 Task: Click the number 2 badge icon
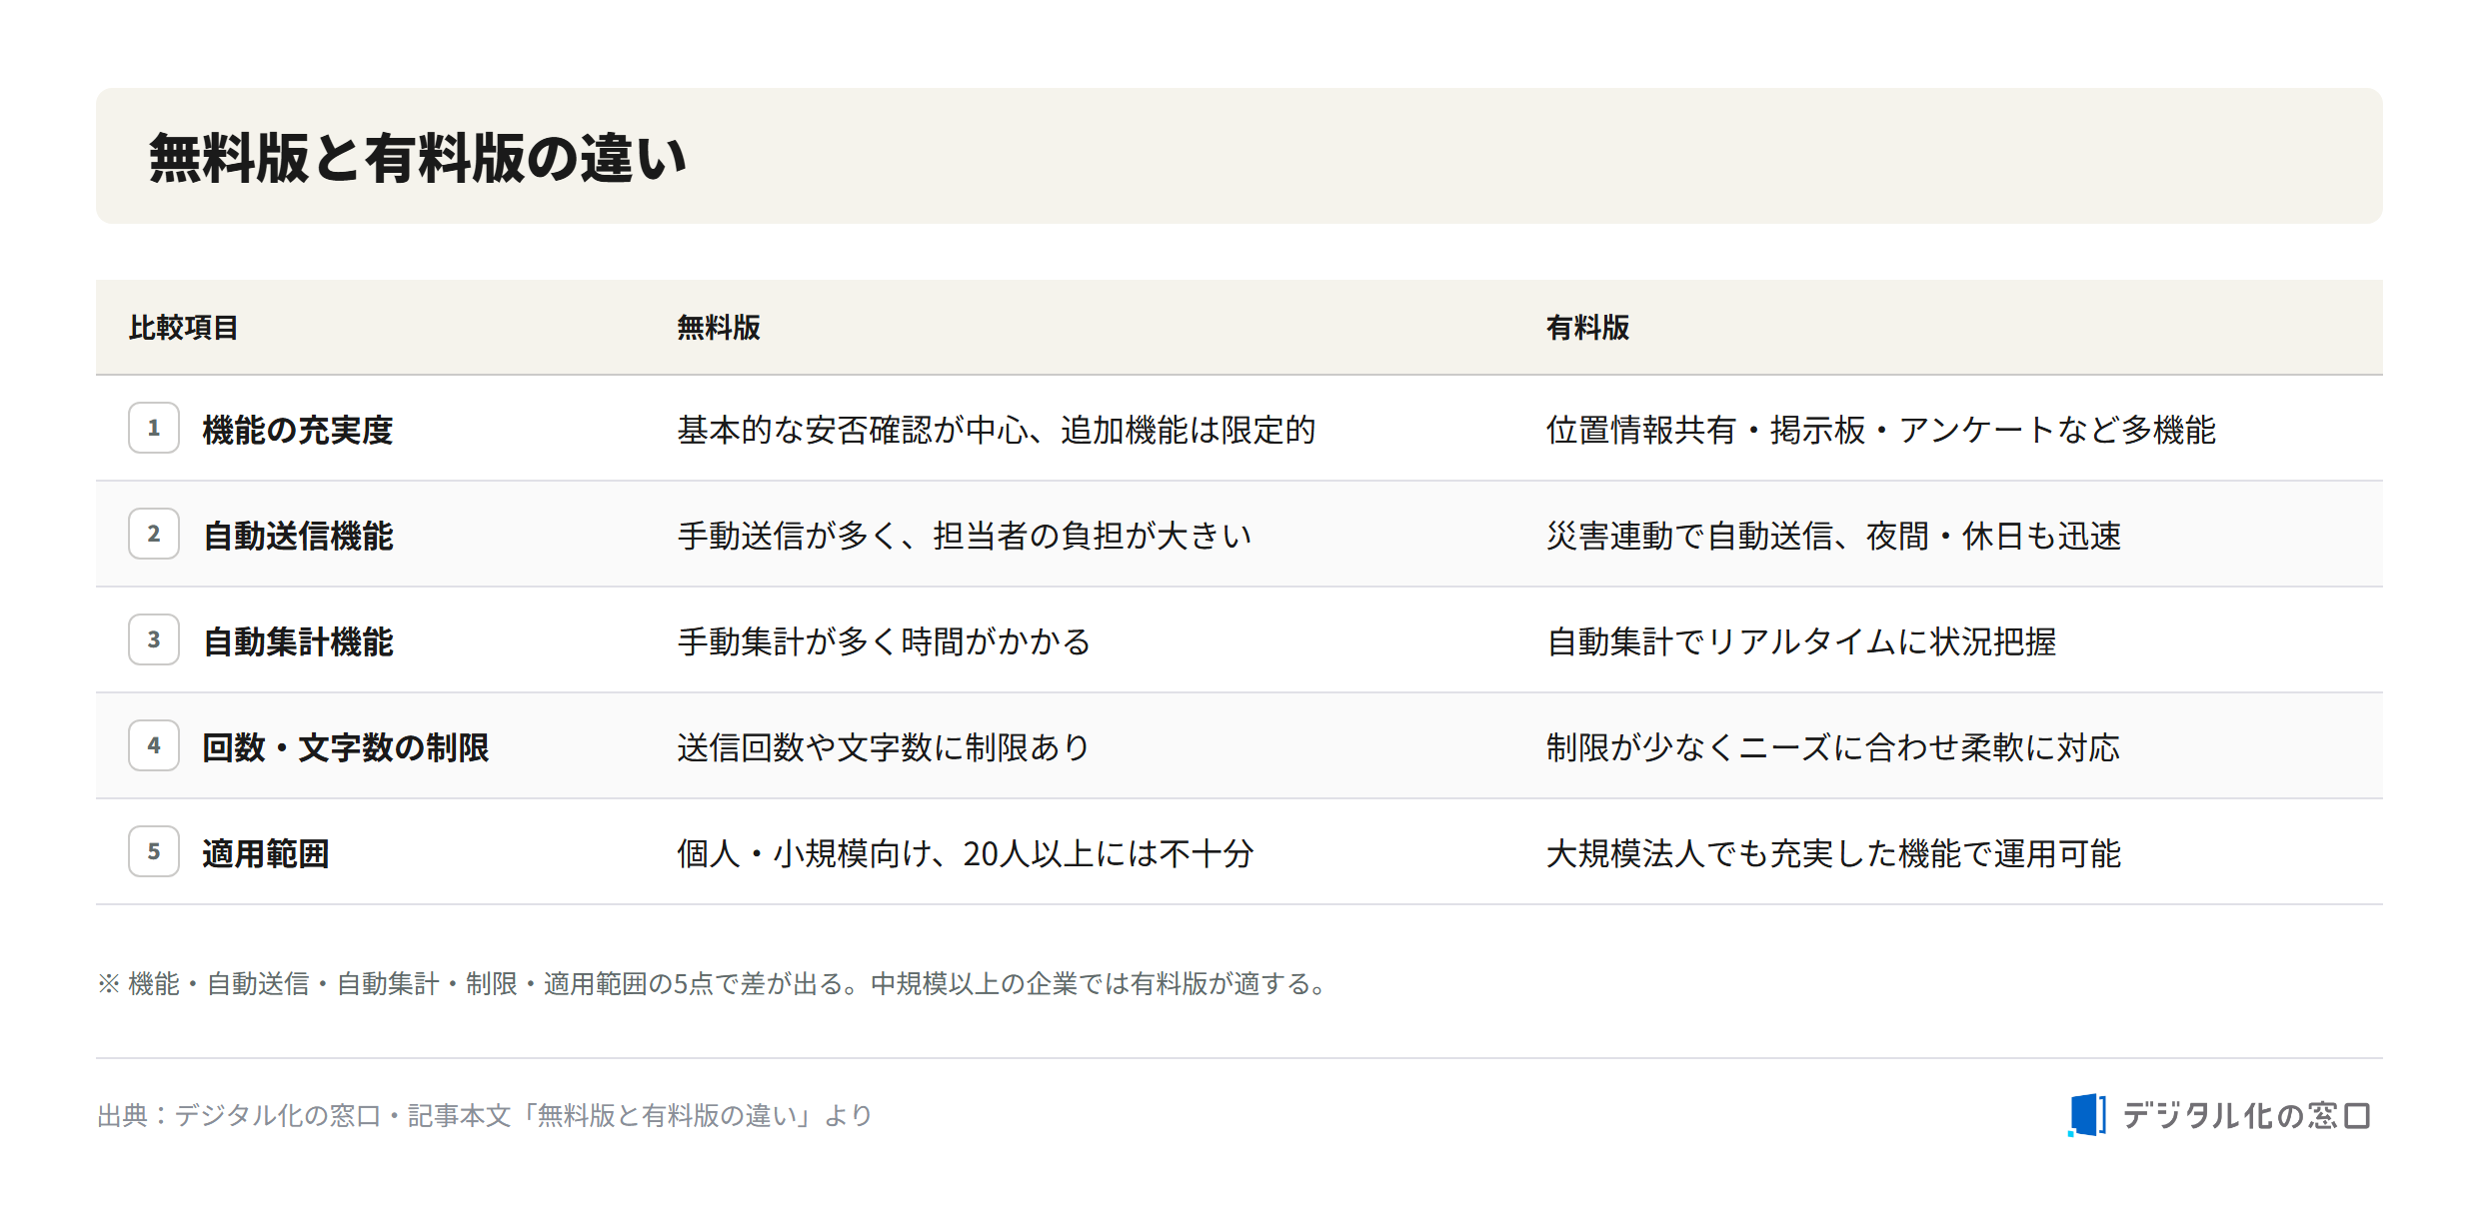tap(154, 534)
